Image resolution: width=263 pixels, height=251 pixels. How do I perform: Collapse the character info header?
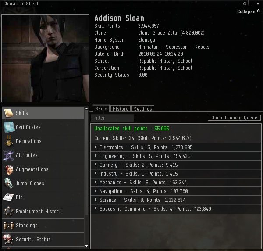(249, 11)
